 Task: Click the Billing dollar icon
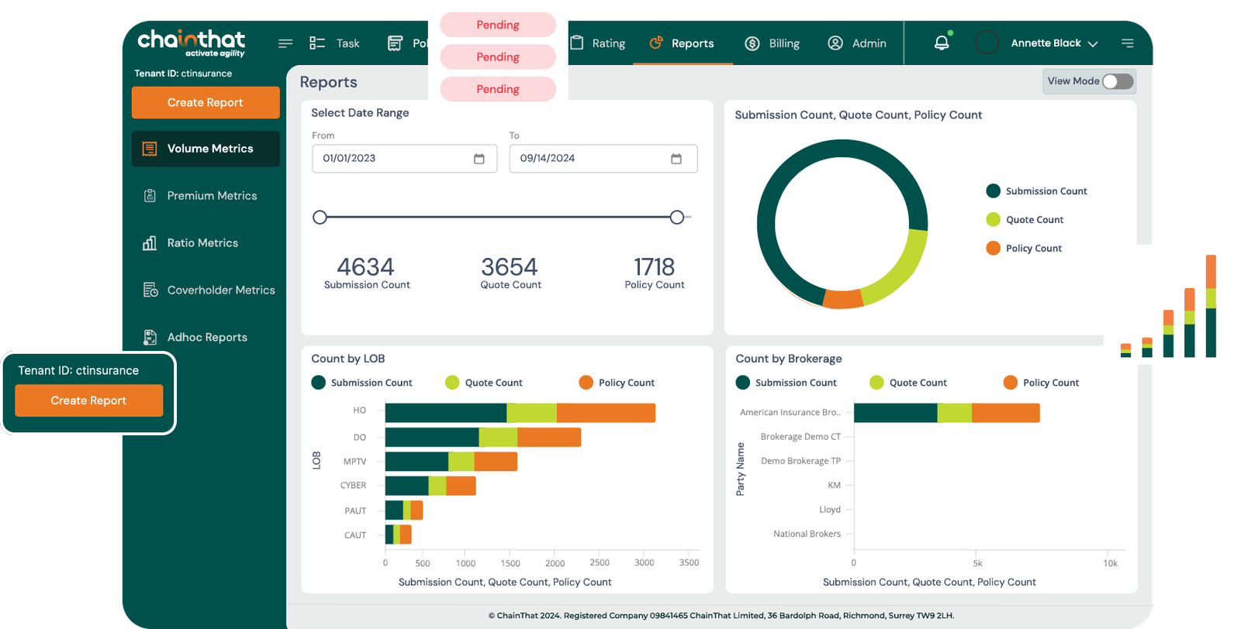click(752, 43)
